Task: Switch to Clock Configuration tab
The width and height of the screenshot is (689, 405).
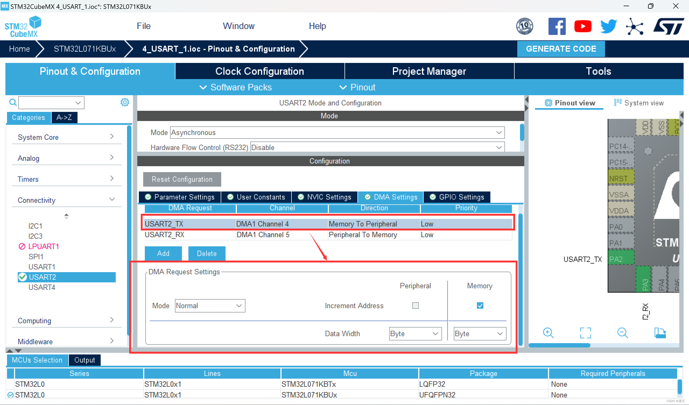Action: pos(259,71)
